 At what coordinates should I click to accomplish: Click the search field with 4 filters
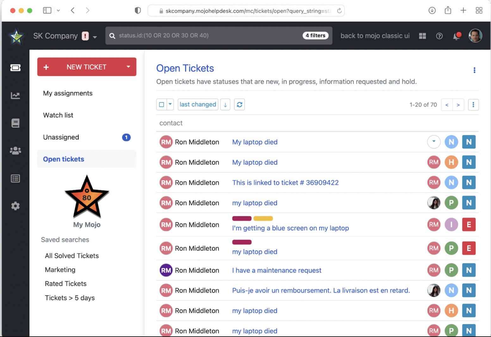(218, 35)
